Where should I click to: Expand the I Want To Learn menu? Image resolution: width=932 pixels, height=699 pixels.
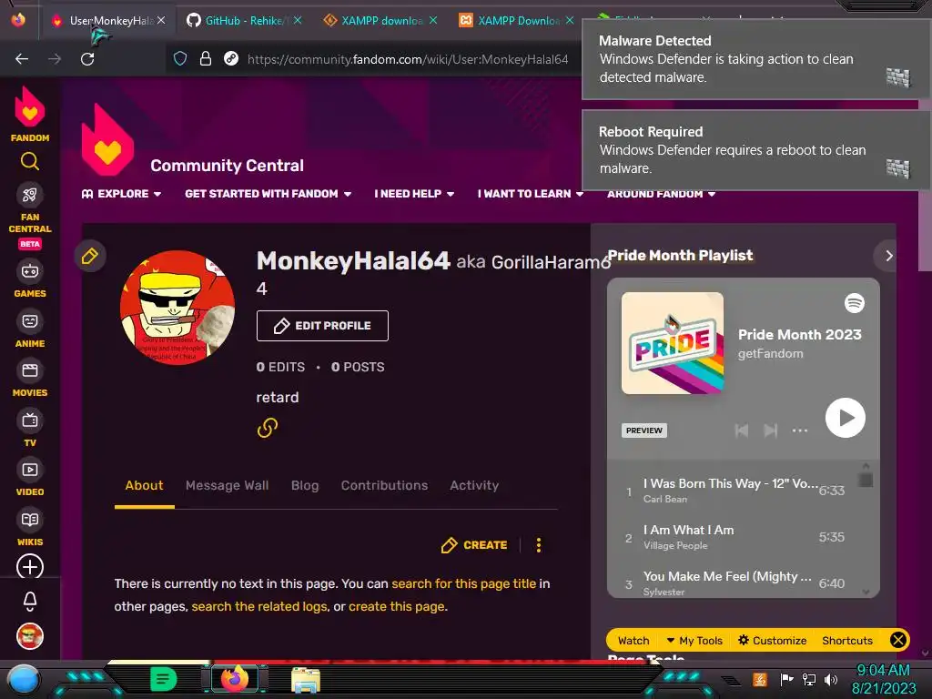pos(531,194)
